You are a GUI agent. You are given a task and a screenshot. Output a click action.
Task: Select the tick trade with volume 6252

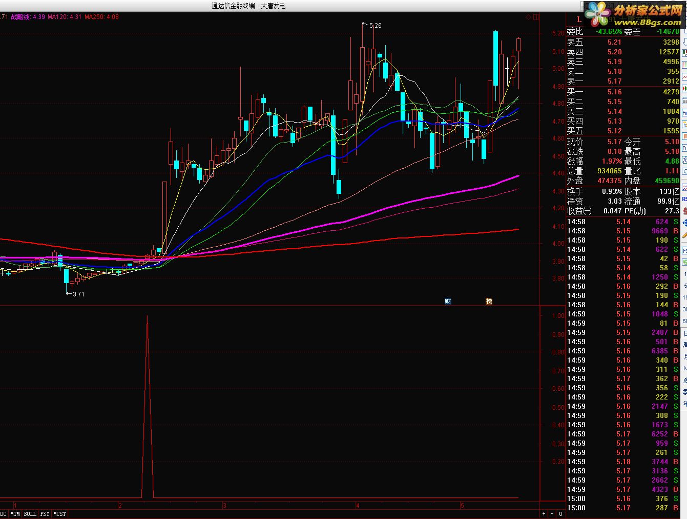[x=623, y=434]
